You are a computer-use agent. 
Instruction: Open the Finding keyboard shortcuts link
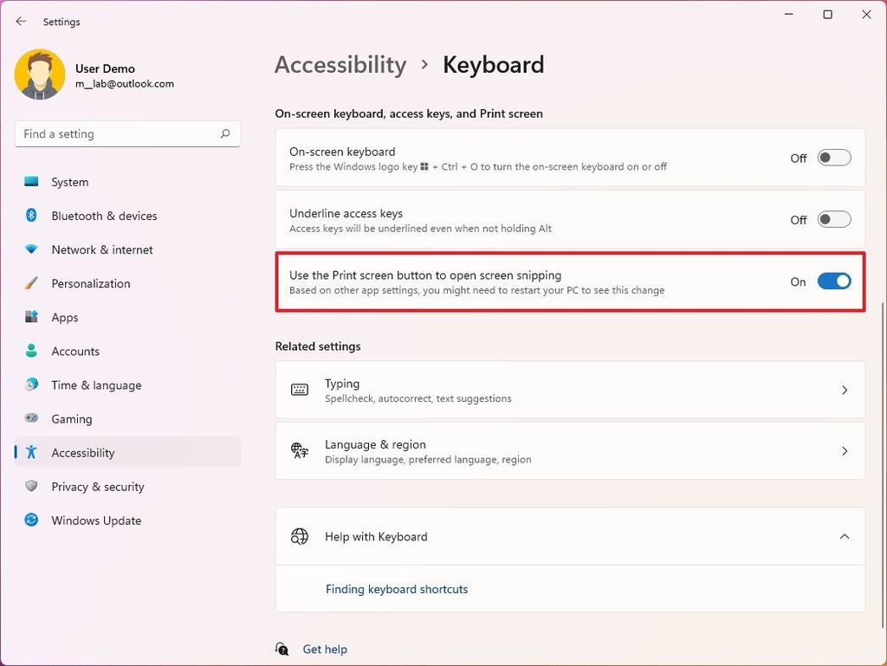396,589
